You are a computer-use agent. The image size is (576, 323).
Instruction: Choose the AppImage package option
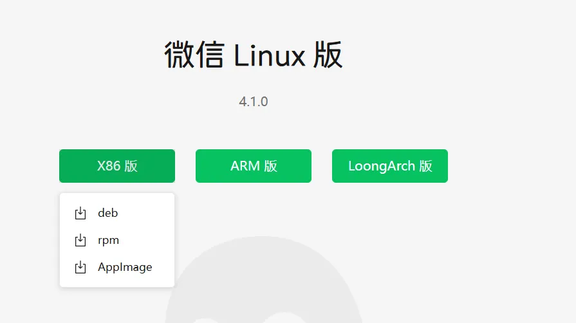click(117, 267)
